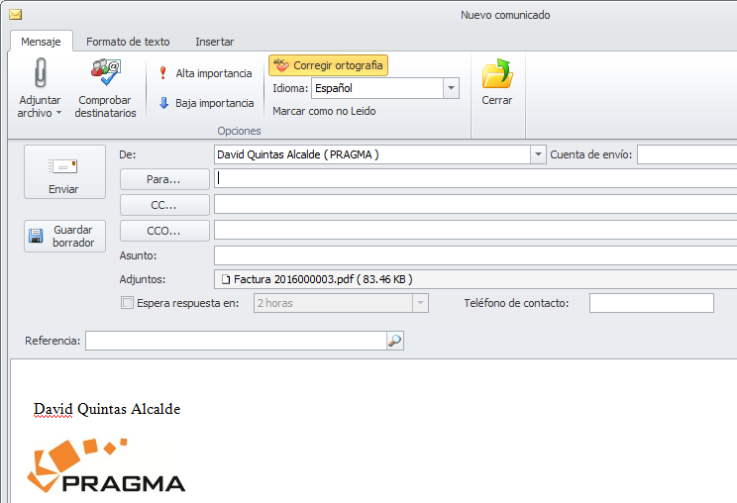Open CCO... recipient picker
737x503 pixels.
[x=164, y=231]
